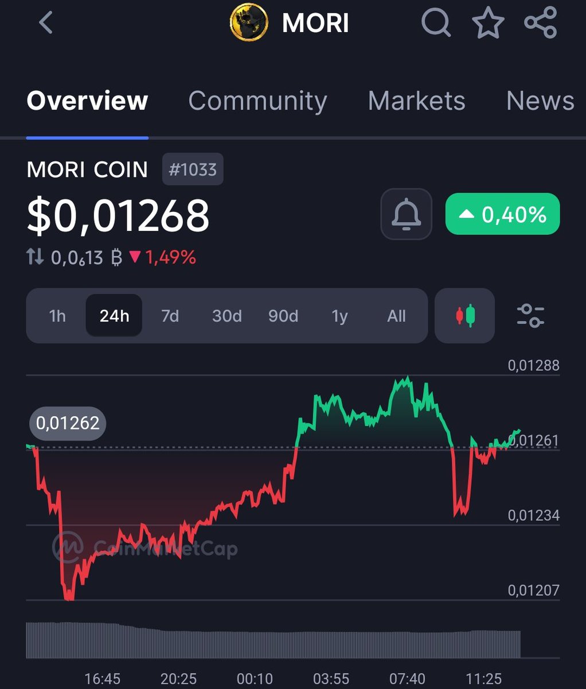Set a price alert with the bell icon
Viewport: 586px width, 689px height.
407,214
